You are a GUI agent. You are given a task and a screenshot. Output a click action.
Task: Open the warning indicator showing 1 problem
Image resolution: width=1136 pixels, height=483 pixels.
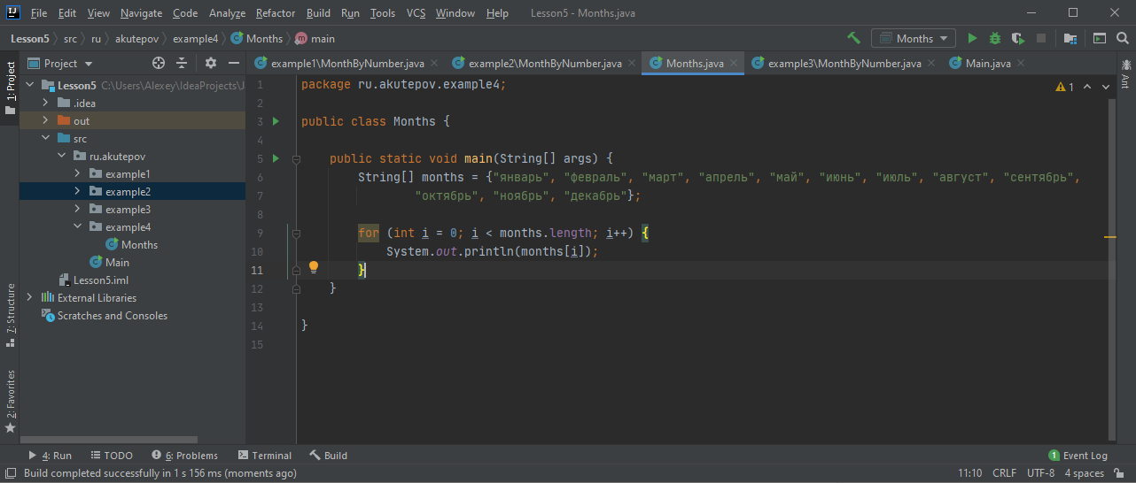1065,87
